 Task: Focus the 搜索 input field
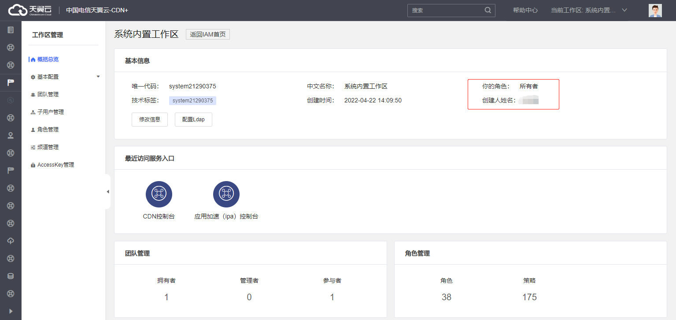point(445,11)
